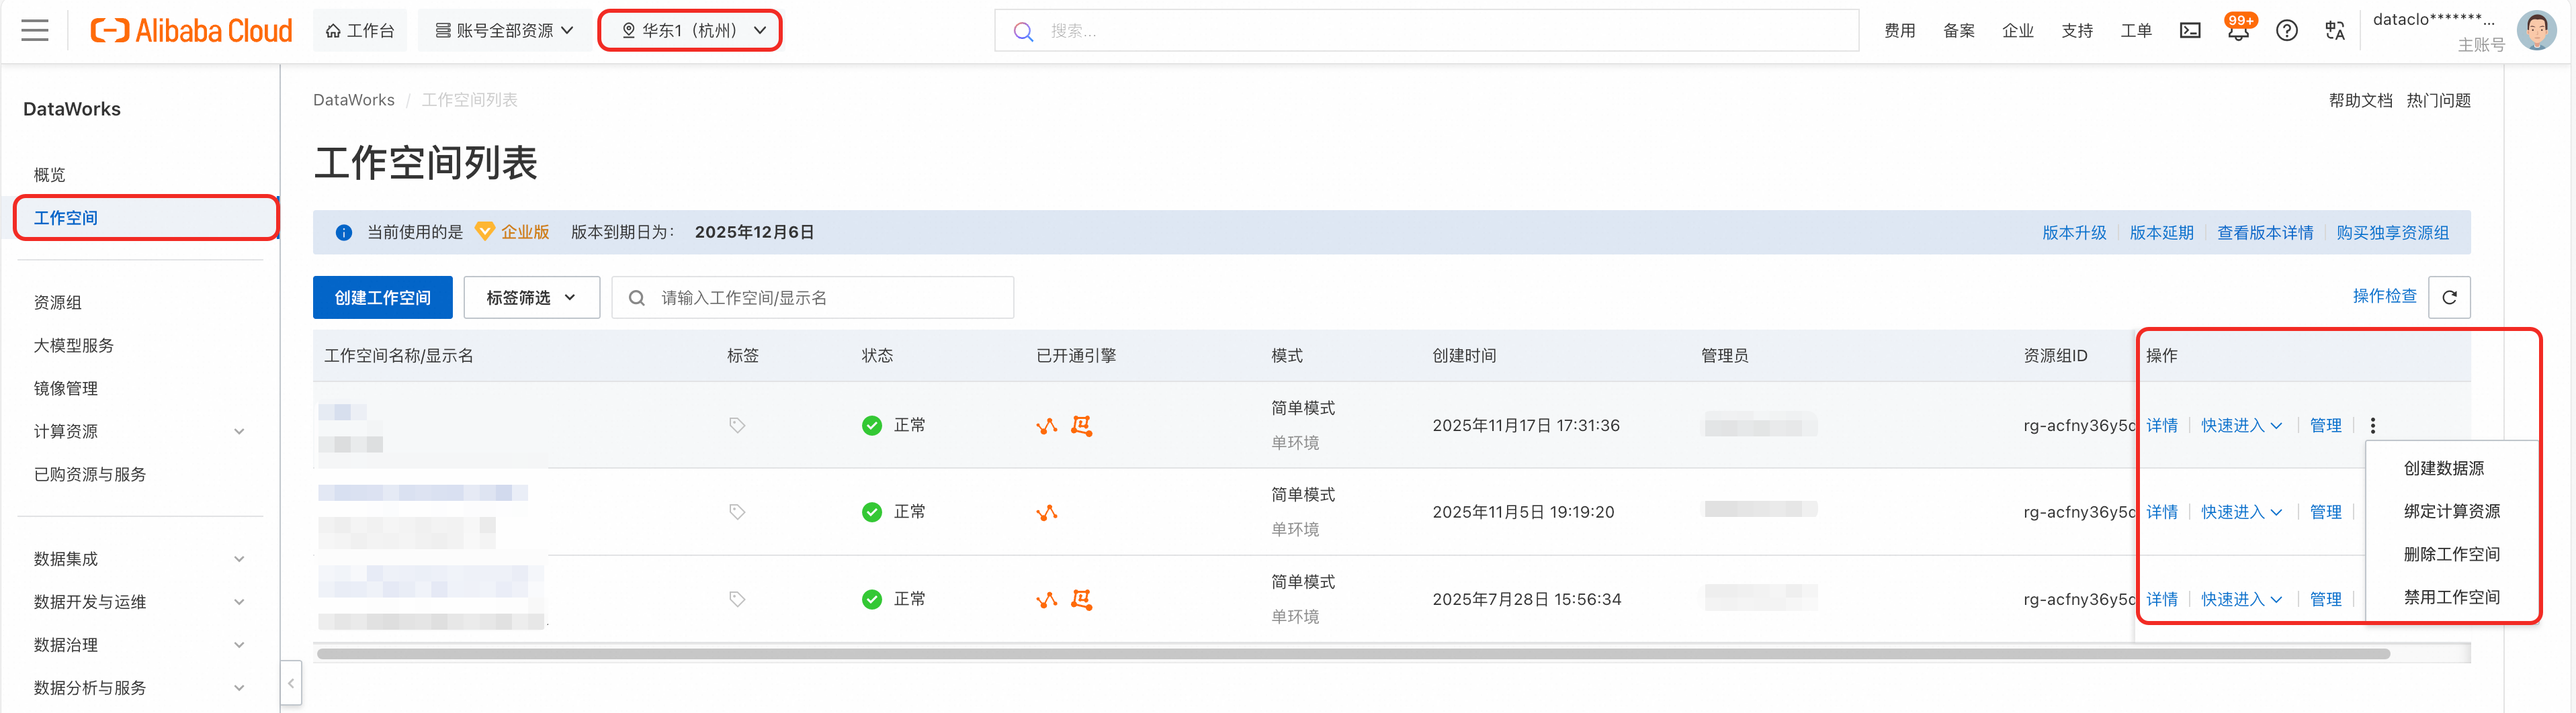Click 管理 for the 11月17日 workspace
Image resolution: width=2576 pixels, height=713 pixels.
(x=2325, y=426)
